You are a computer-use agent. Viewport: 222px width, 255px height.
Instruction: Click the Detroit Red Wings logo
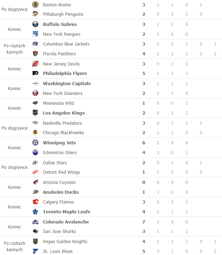tap(35, 172)
